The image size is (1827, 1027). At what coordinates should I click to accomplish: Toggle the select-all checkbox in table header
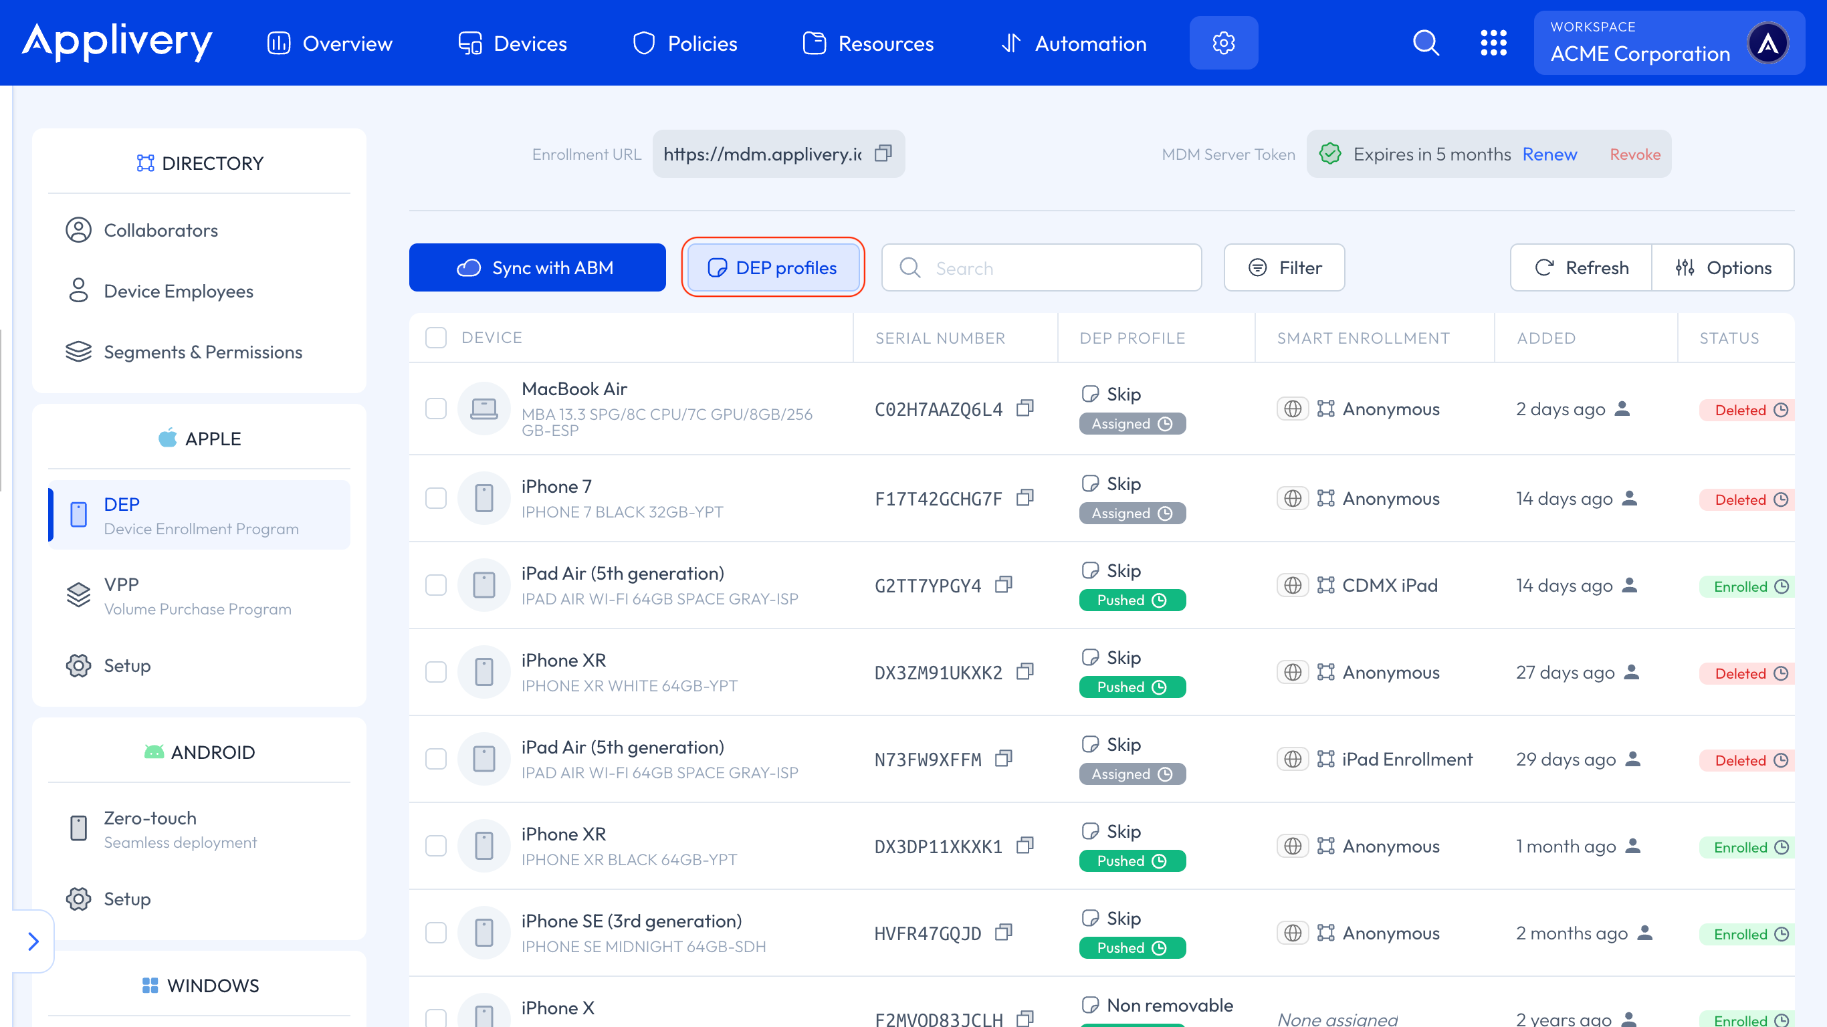pyautogui.click(x=435, y=338)
